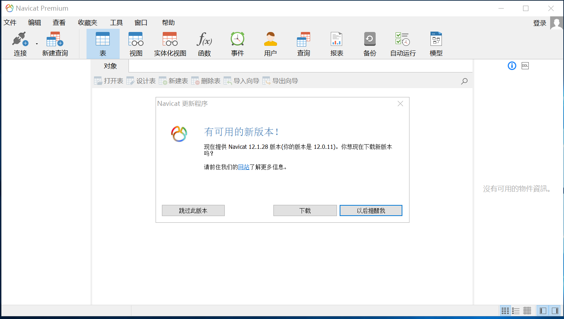The width and height of the screenshot is (564, 319).
Task: Select the 表 table toolbar icon
Action: click(x=103, y=44)
